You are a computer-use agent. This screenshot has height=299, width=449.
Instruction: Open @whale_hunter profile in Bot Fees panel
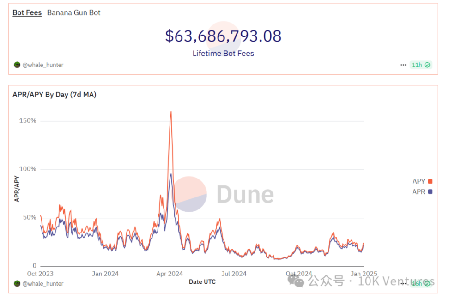43,65
